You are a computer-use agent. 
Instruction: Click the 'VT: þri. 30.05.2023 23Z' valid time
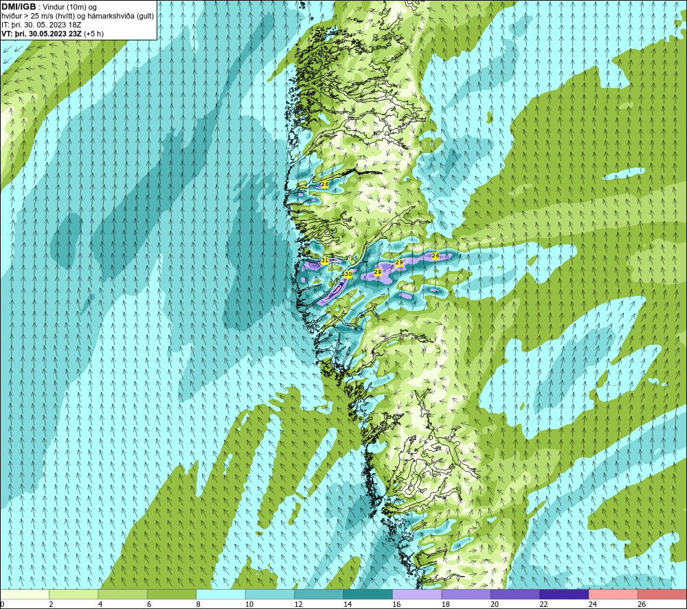42,34
